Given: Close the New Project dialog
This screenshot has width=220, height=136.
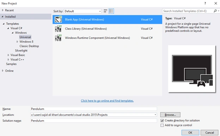Looking at the screenshot, I should tap(216, 4).
